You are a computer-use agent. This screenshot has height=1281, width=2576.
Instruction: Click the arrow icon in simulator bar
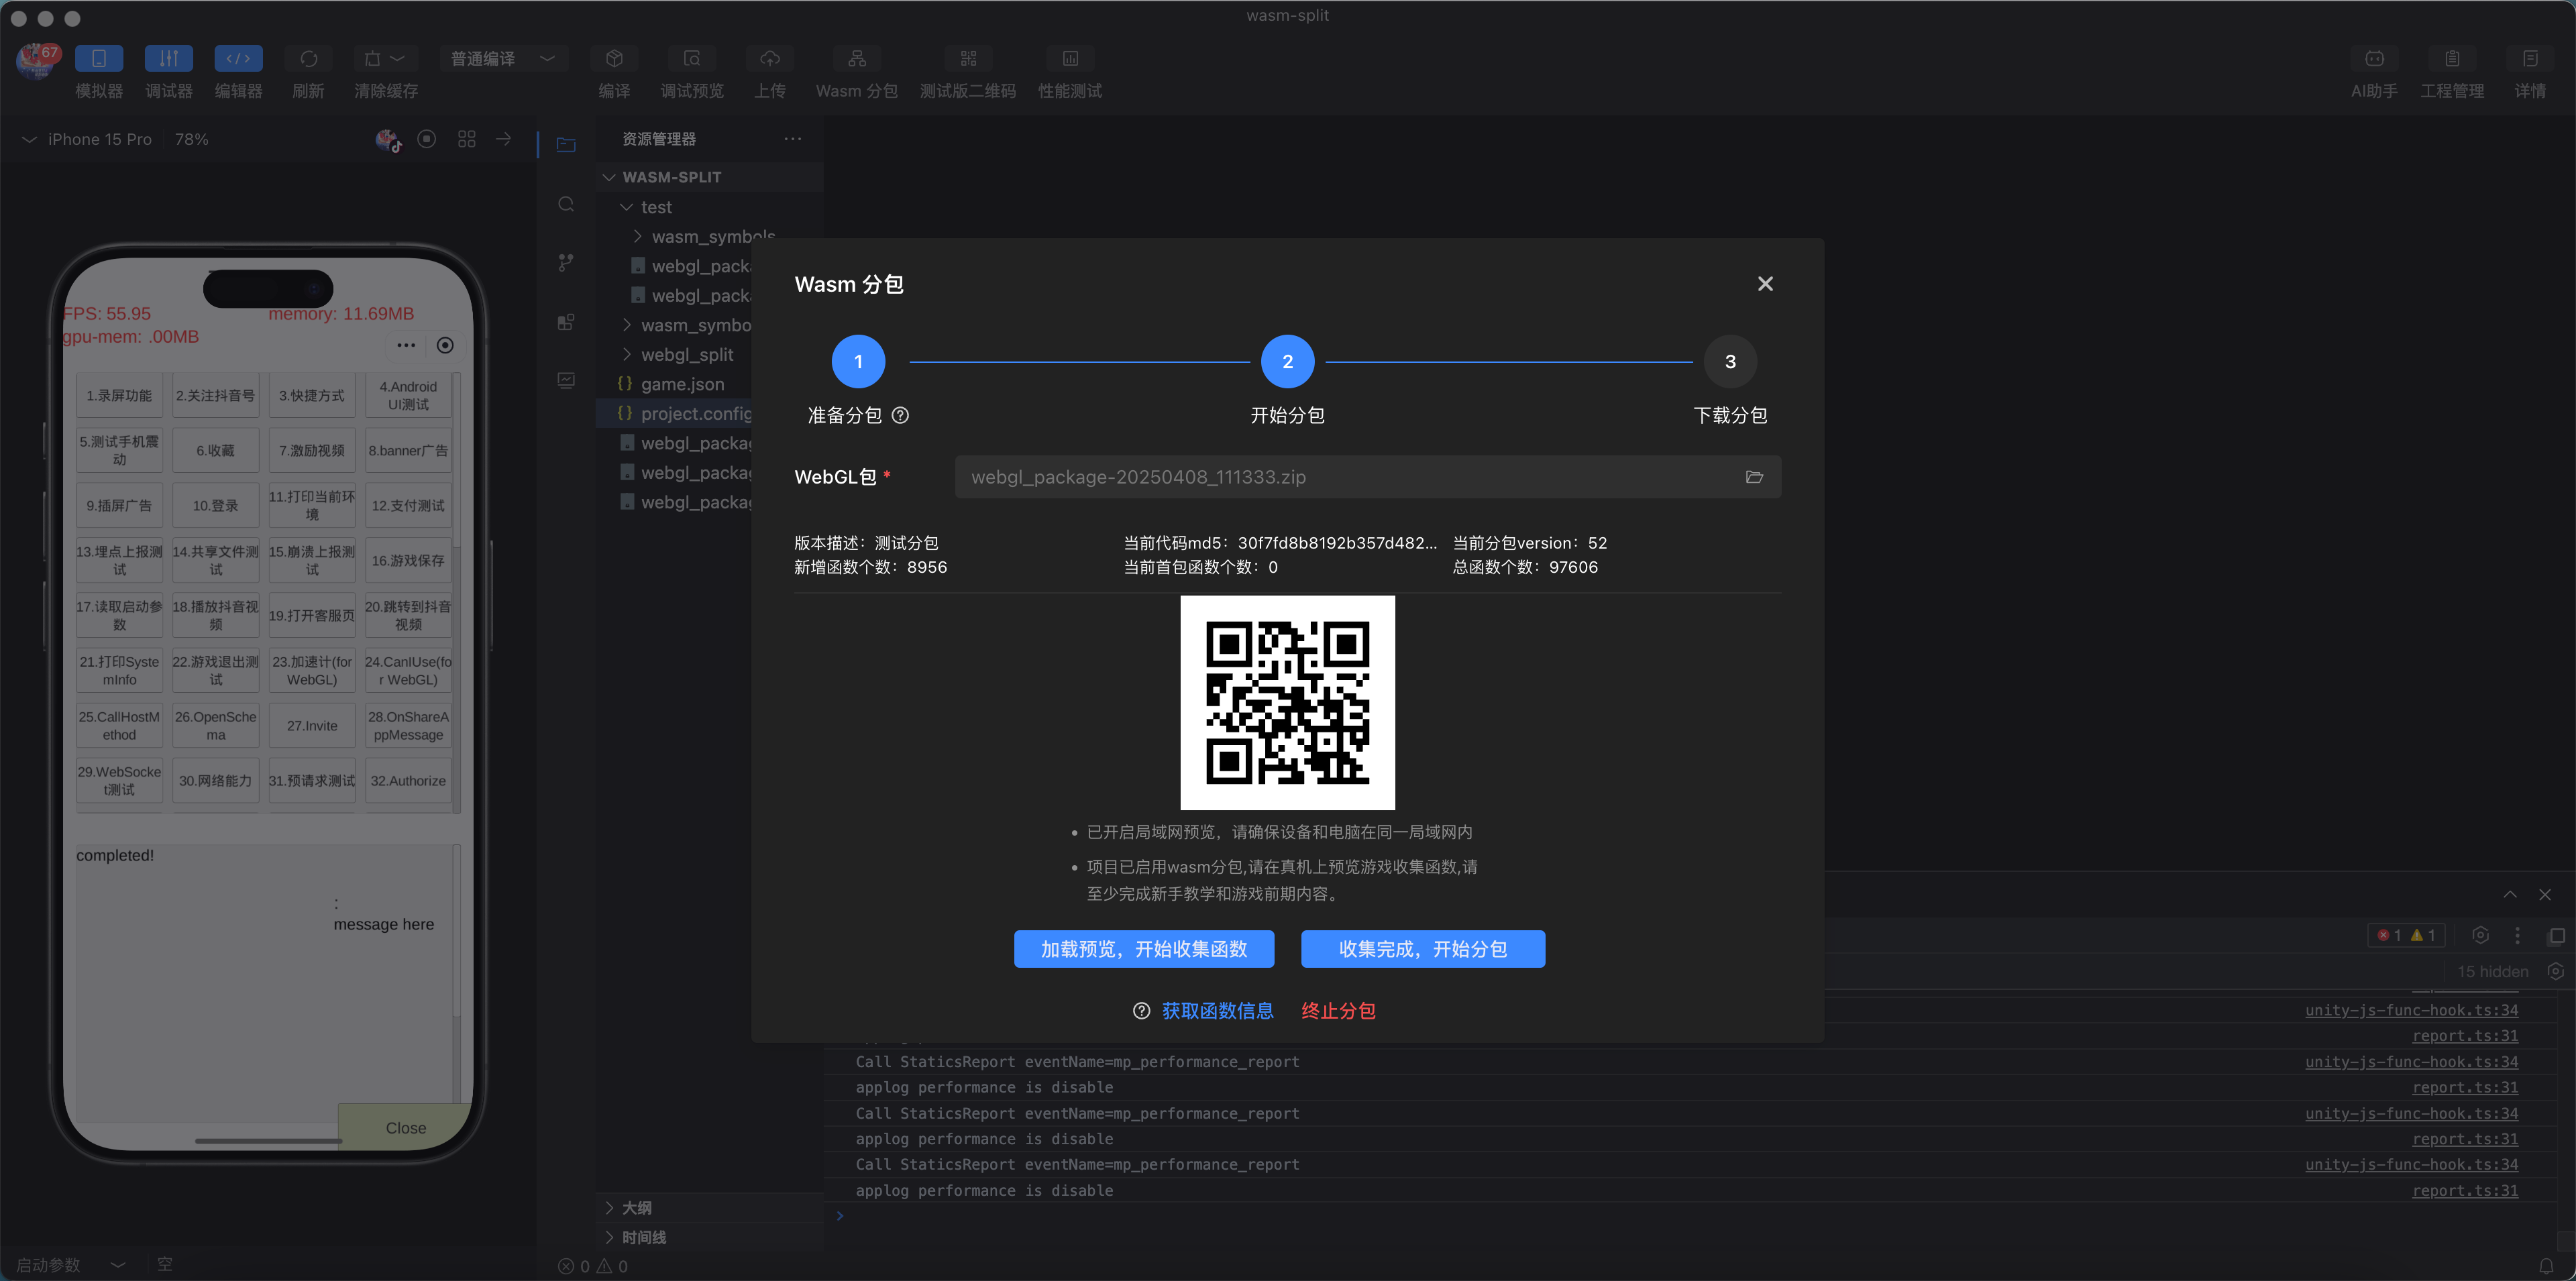pyautogui.click(x=504, y=139)
